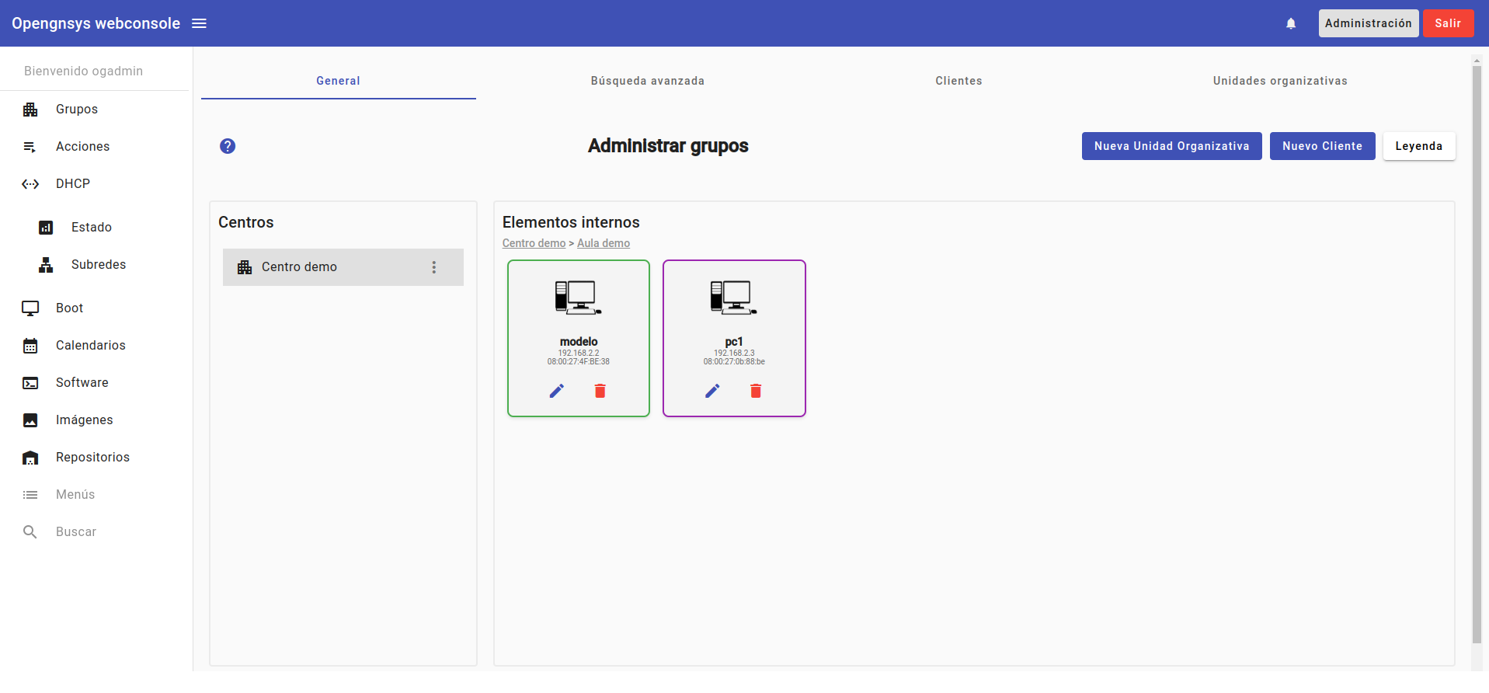Switch to the Unidades organizativas tab
1489x693 pixels.
click(1279, 81)
